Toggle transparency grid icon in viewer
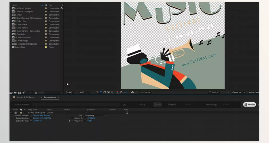 [101, 92]
